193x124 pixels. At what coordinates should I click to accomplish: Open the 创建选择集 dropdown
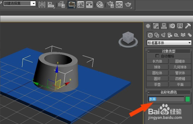tap(34, 4)
